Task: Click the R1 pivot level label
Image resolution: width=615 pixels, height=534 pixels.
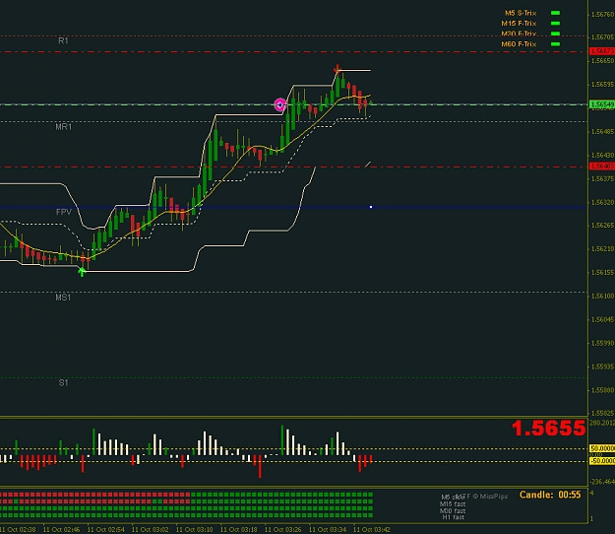Action: tap(63, 40)
